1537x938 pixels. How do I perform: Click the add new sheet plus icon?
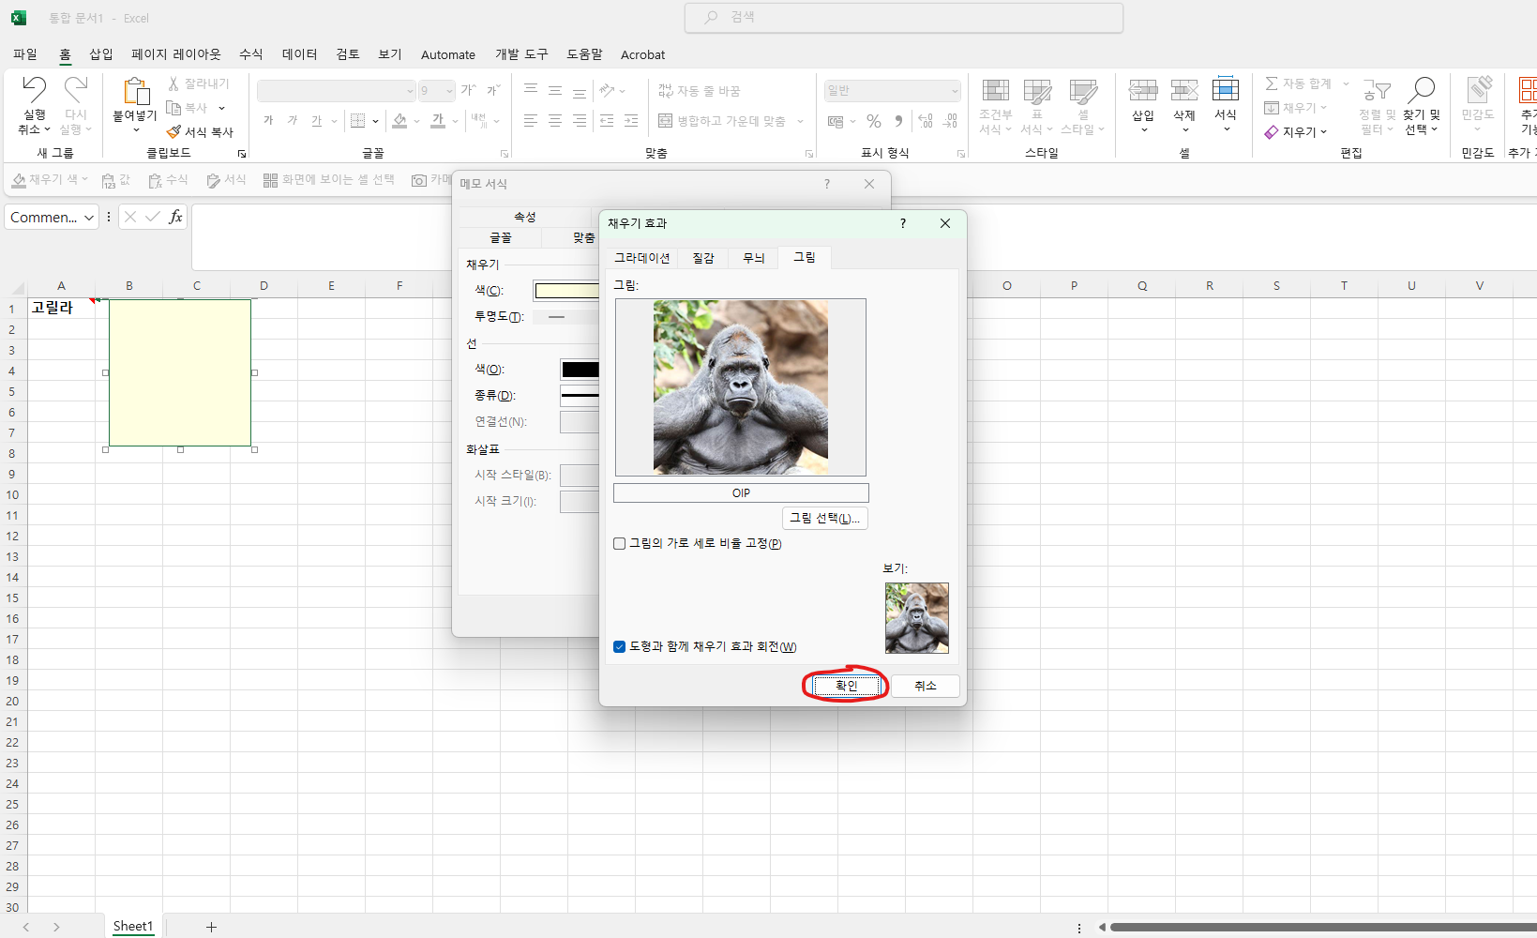pyautogui.click(x=212, y=927)
